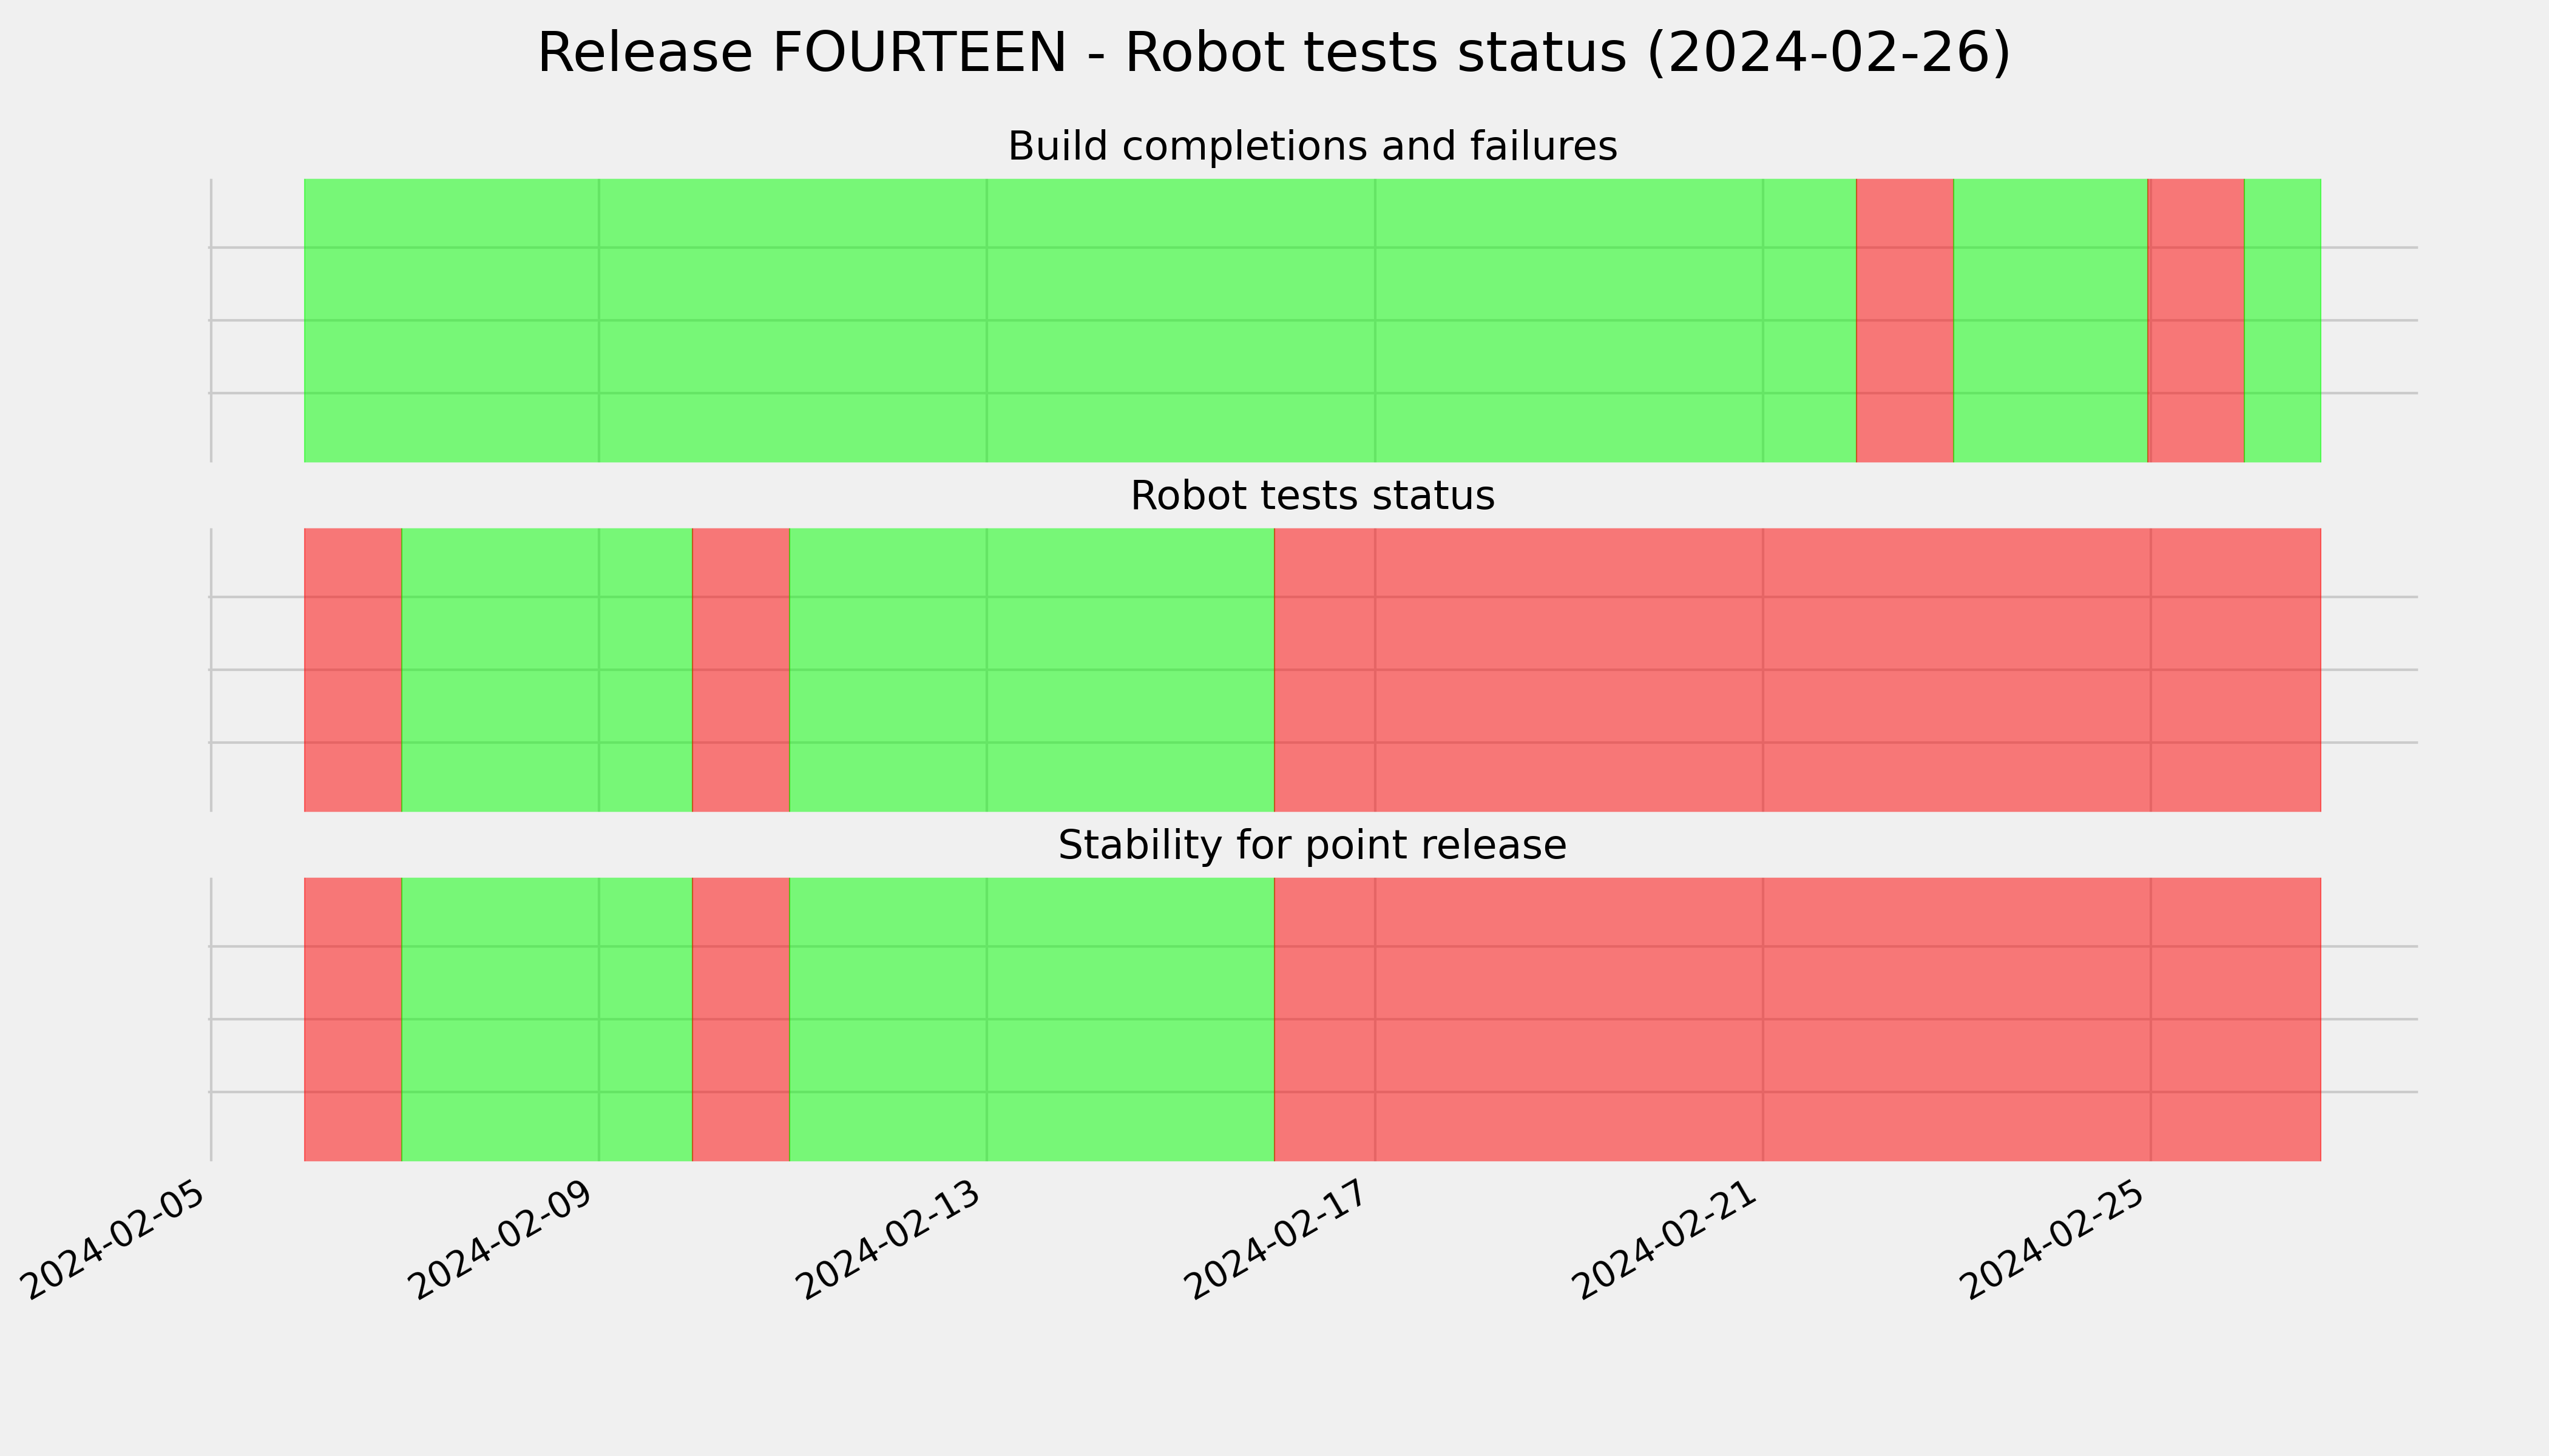This screenshot has height=1456, width=2549.
Task: Click the "Robot tests status" subplot title
Action: pyautogui.click(x=1312, y=496)
